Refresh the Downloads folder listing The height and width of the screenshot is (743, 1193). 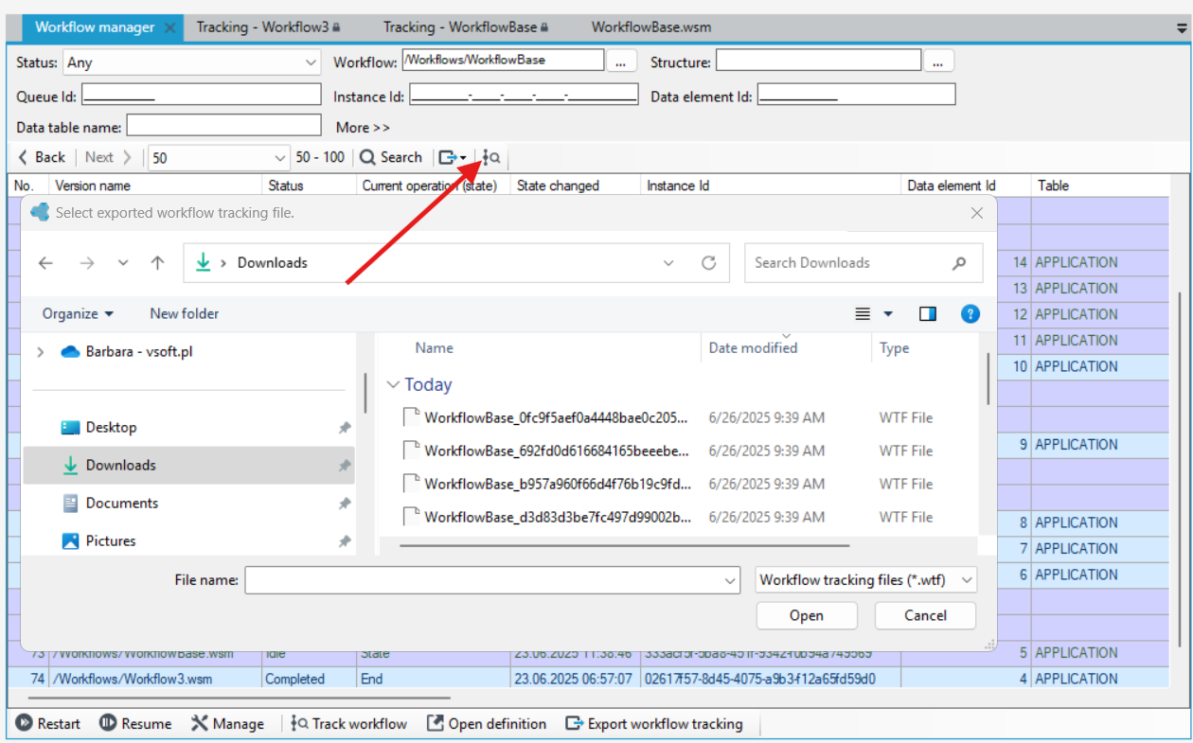[708, 263]
